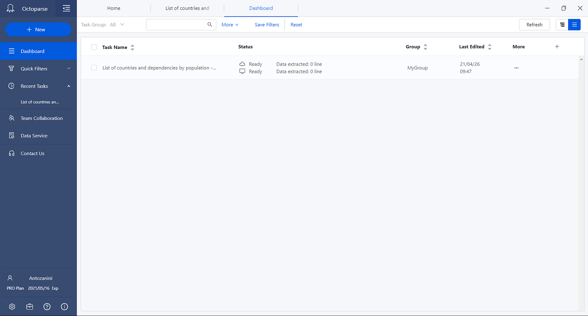Click the 21/04/26 last edited date

click(470, 64)
